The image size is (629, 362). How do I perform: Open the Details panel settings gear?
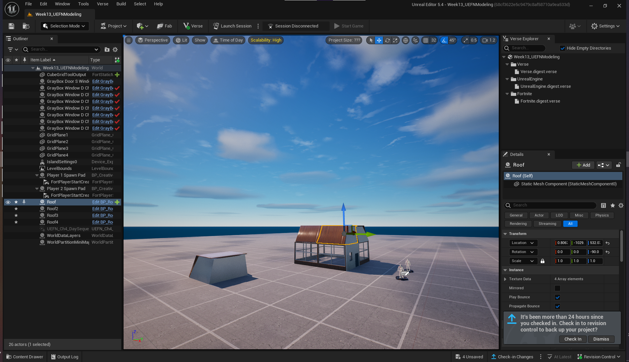tap(621, 205)
